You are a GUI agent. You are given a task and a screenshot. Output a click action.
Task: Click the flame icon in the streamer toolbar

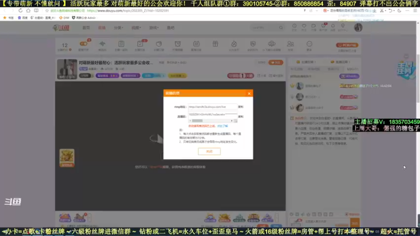[234, 44]
